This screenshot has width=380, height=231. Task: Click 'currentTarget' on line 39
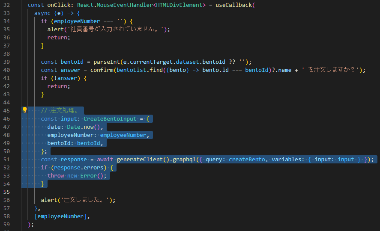[151, 62]
